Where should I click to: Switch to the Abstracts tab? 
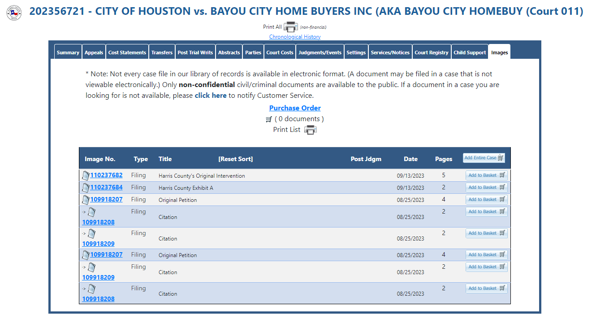coord(229,52)
